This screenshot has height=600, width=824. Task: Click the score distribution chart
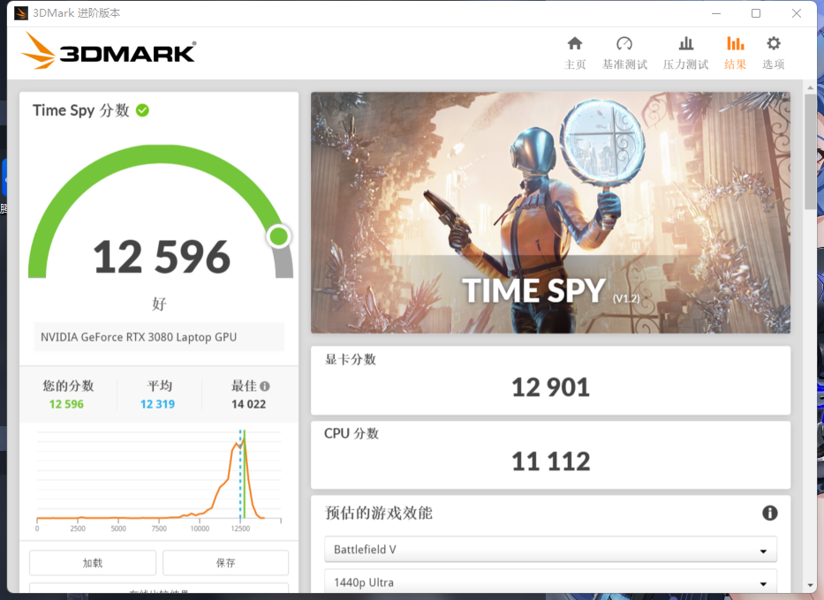click(159, 480)
